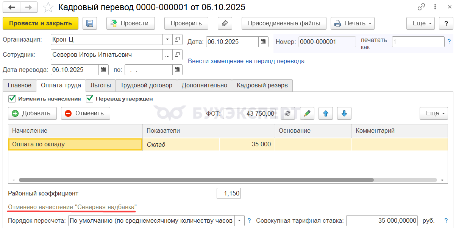
Task: Open calendar for the по date
Action: (x=177, y=70)
